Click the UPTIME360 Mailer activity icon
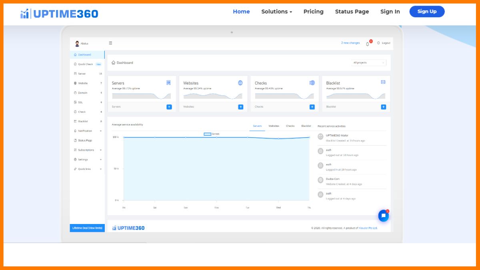This screenshot has width=480, height=270. (x=320, y=136)
